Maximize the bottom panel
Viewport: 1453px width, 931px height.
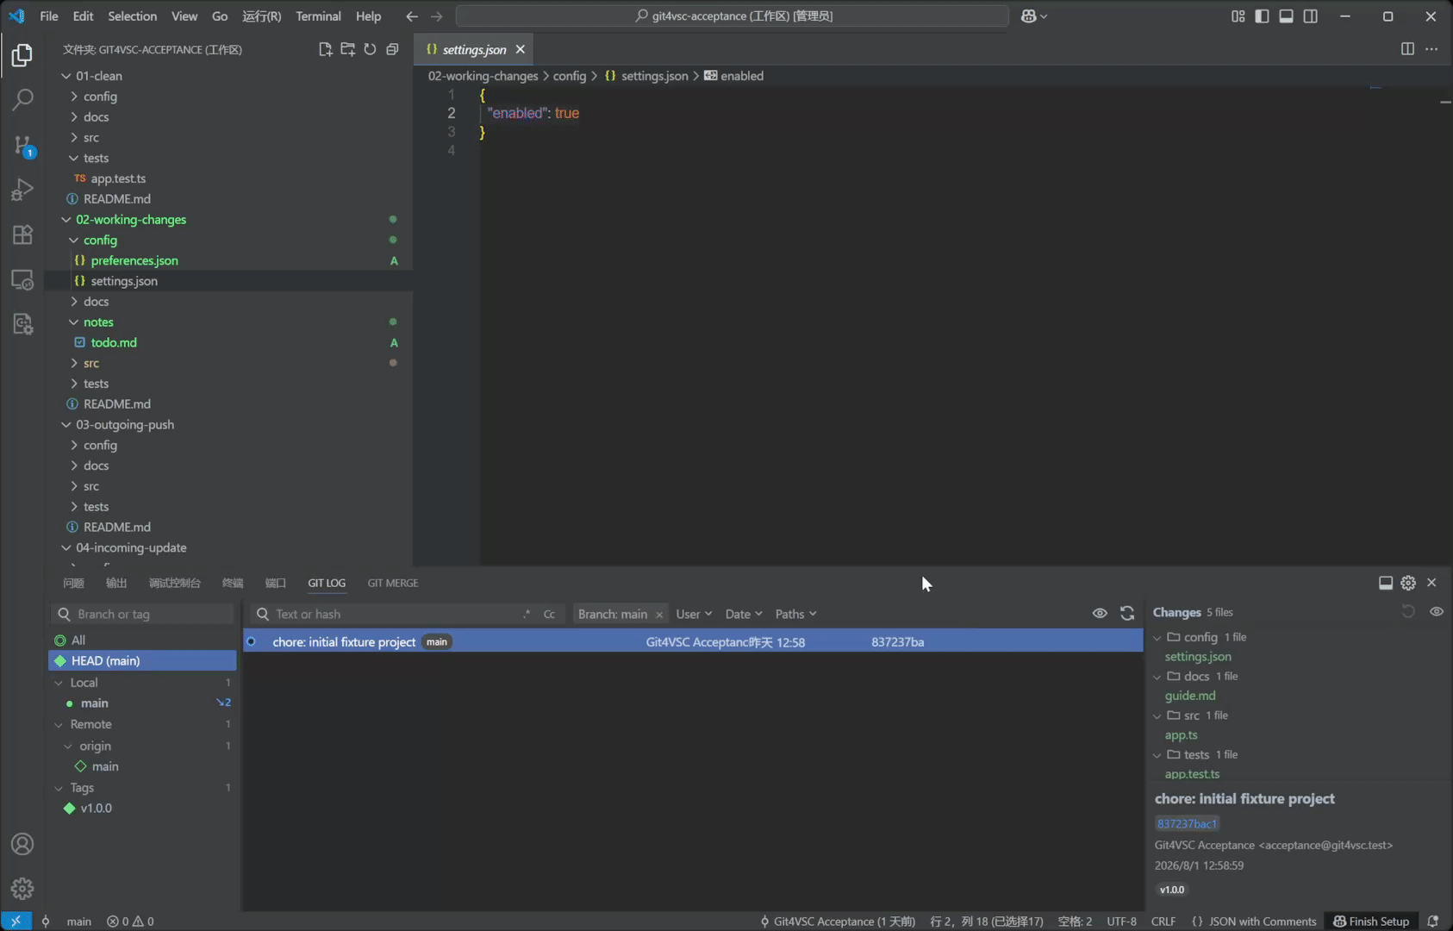point(1386,583)
